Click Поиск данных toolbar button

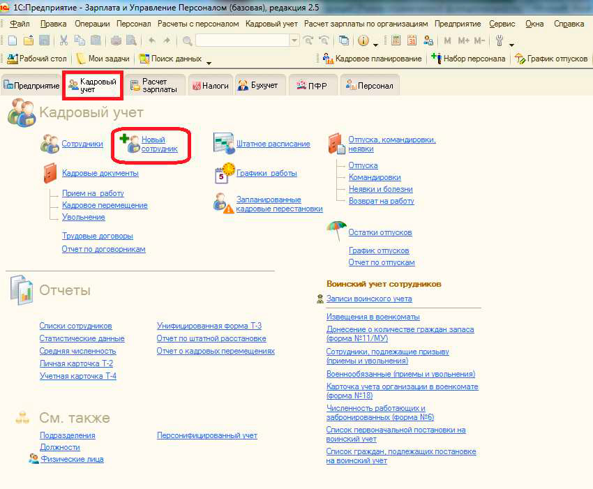tap(170, 59)
